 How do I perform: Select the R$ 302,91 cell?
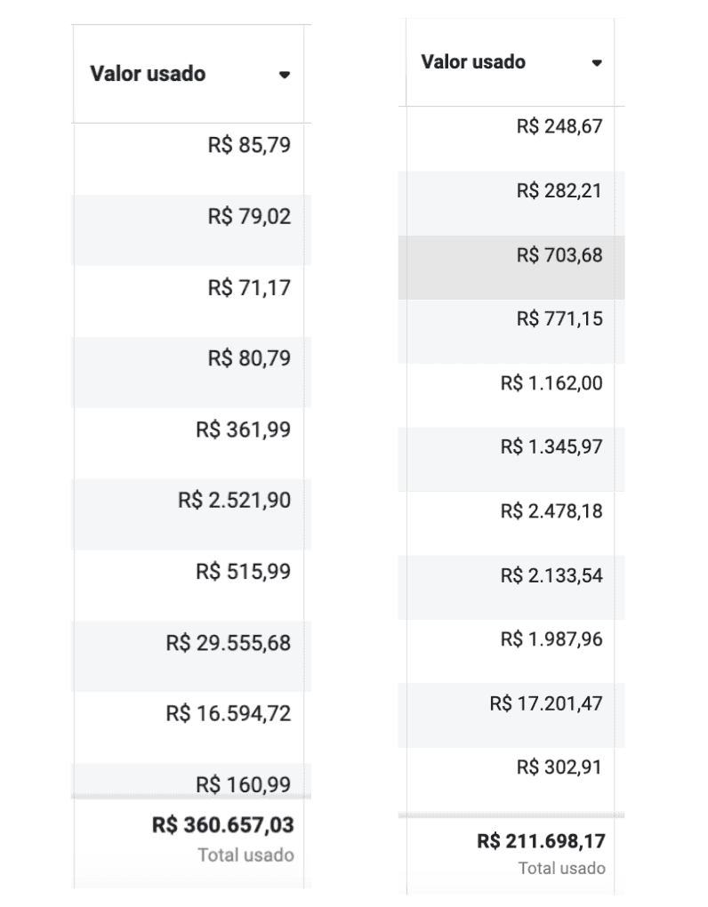click(x=511, y=779)
